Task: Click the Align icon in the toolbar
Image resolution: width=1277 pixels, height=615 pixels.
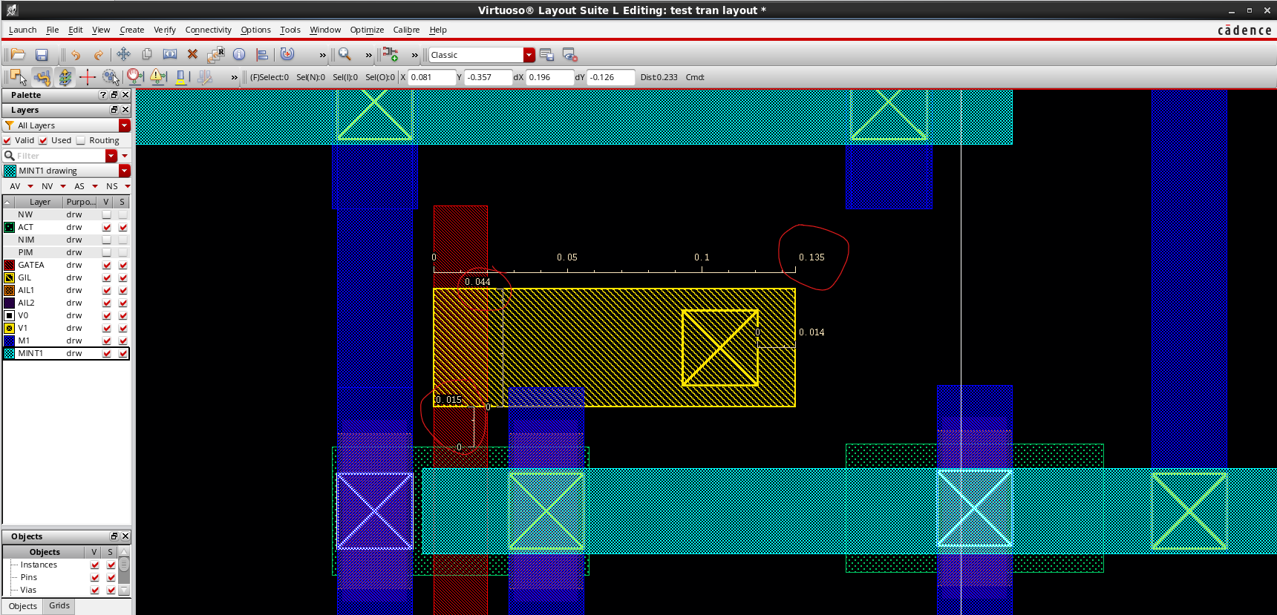Action: pos(261,54)
